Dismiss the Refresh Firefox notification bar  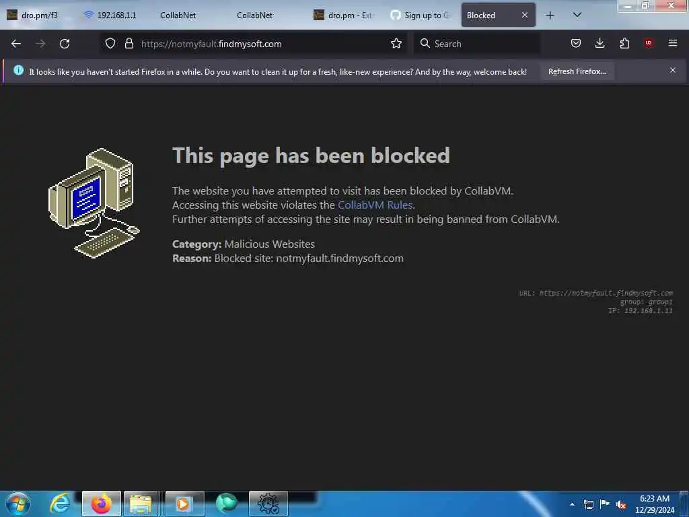pyautogui.click(x=673, y=70)
